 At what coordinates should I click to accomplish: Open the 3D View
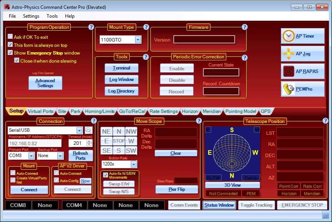(x=232, y=185)
